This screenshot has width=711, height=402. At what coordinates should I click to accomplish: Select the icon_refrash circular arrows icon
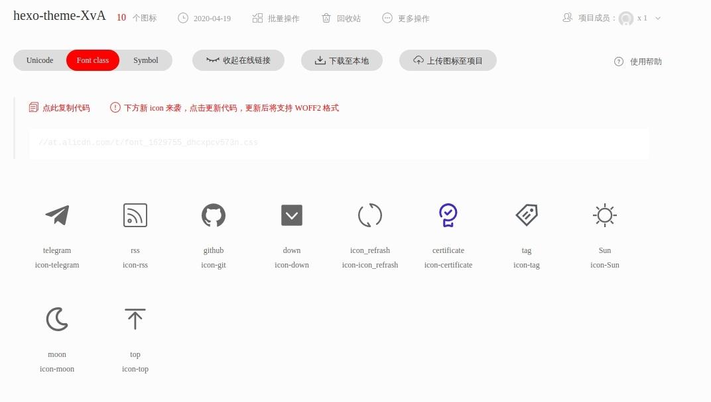(x=370, y=215)
